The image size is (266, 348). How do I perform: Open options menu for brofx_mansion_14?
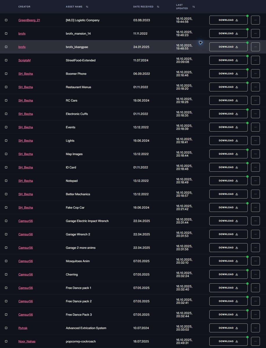point(255,34)
